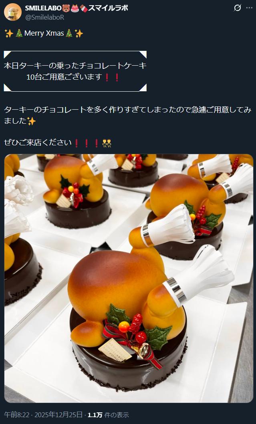Click the 本日ターキーの乗ったチョコレートケーキ headline text
Viewport: 256px width, 424px height.
coord(75,66)
